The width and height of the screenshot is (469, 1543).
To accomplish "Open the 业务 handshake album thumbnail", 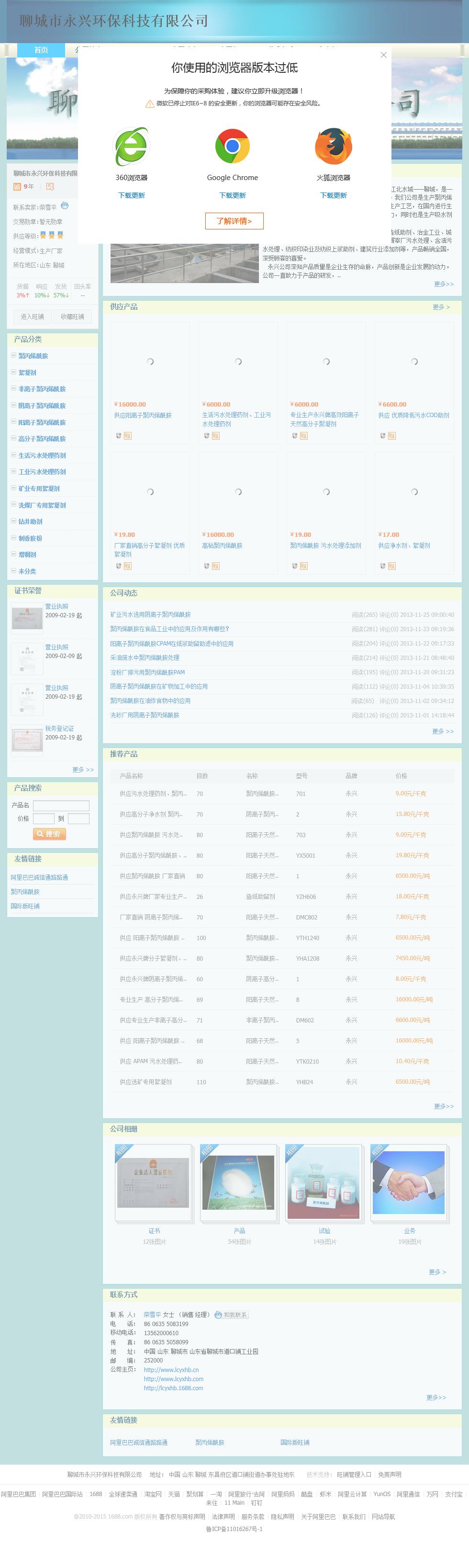I will [409, 1184].
